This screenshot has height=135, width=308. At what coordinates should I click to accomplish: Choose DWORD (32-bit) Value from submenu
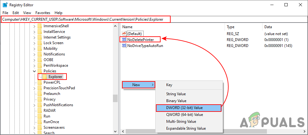(x=189, y=108)
